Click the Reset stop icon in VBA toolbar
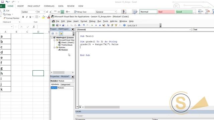Viewport: 214px width, 120px height. 100,25
